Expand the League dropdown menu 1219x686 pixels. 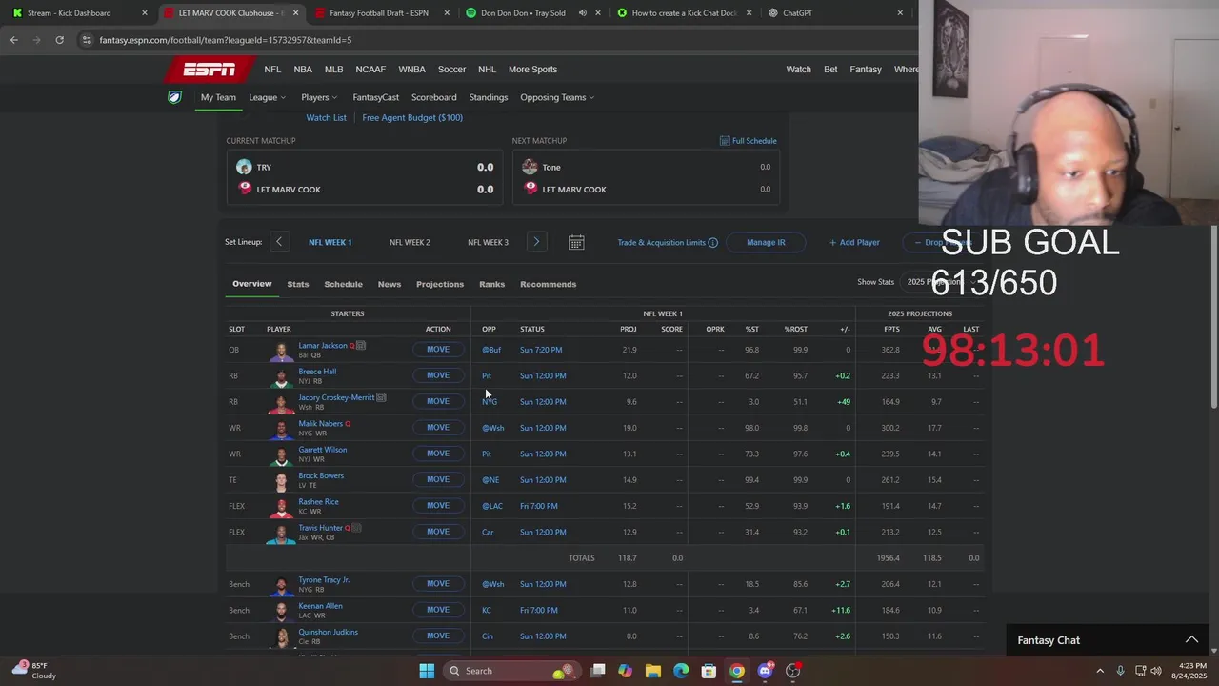(267, 97)
